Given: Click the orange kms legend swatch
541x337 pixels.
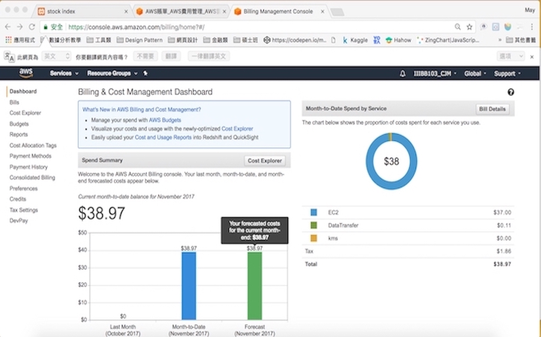Looking at the screenshot, I should (x=314, y=238).
